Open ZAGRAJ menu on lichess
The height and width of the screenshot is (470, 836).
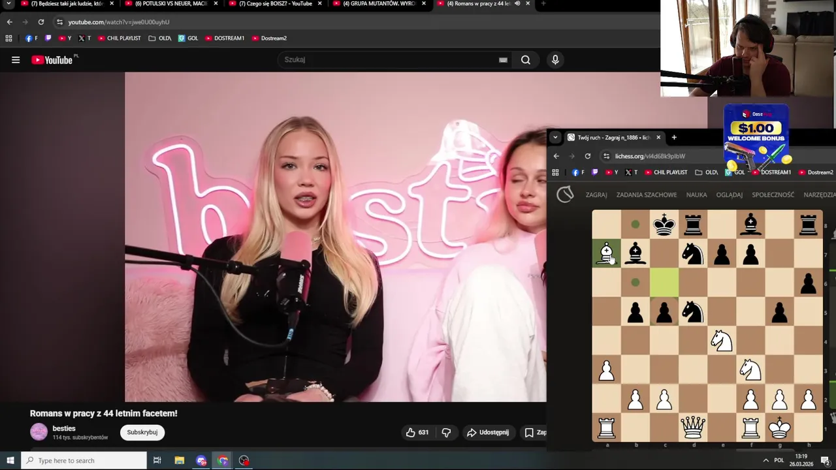pos(596,195)
